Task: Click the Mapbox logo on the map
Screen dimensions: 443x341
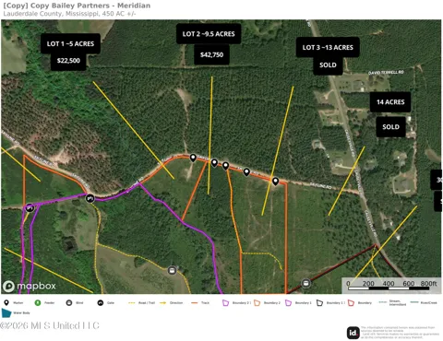Action: coord(30,286)
